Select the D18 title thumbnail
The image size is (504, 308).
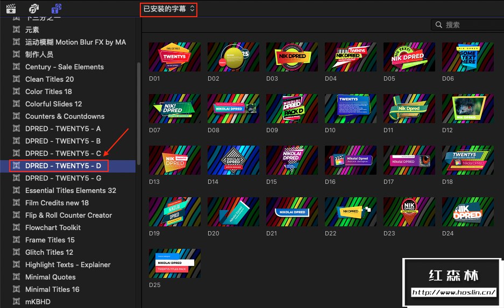click(x=468, y=160)
